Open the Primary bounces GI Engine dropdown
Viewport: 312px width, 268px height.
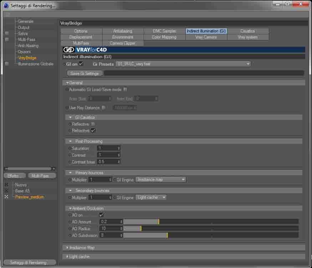(x=160, y=179)
